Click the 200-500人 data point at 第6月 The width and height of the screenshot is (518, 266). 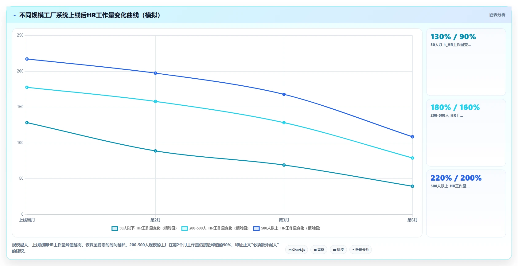click(x=412, y=158)
